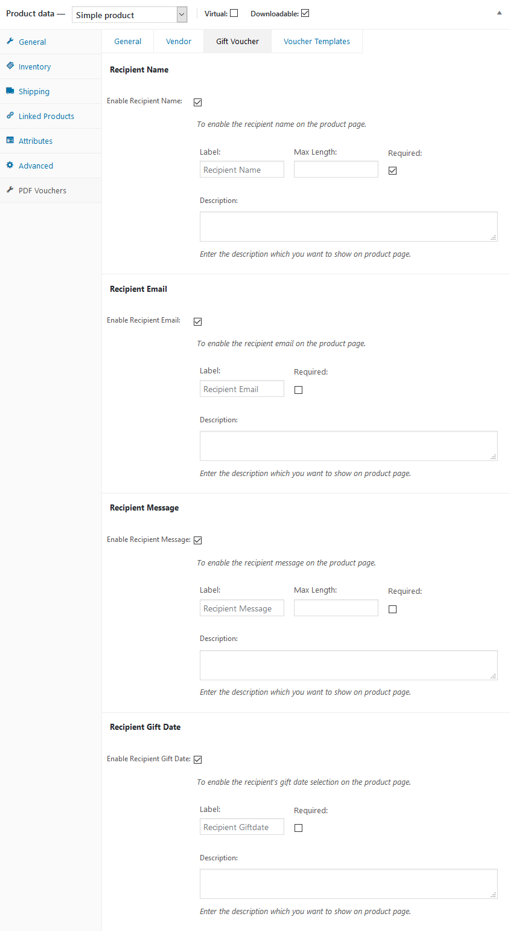Click the PDF Vouchers wrench icon
510x931 pixels.
tap(10, 190)
